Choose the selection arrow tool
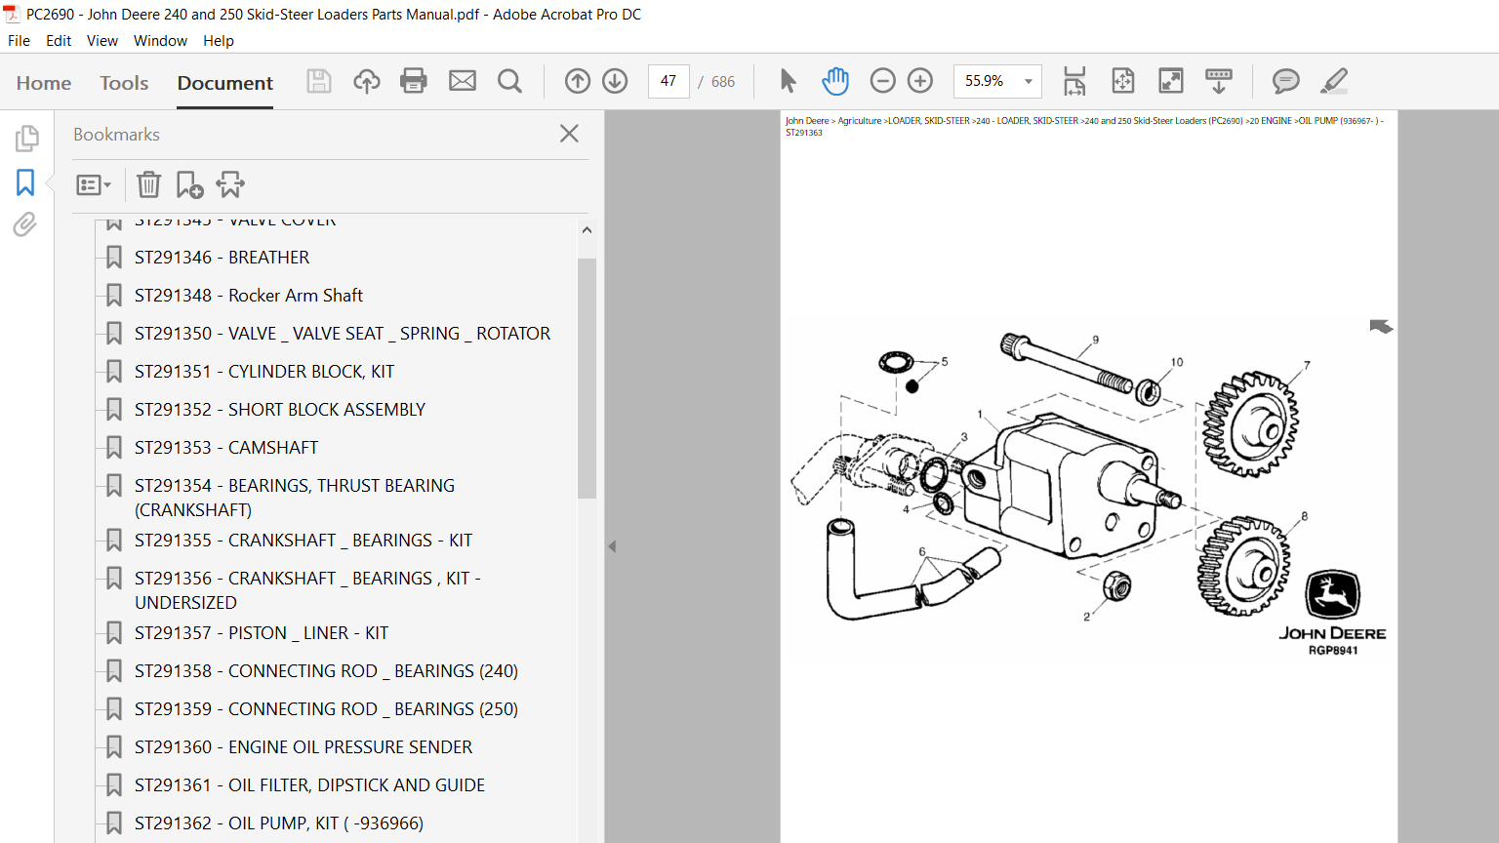The image size is (1499, 843). (789, 81)
